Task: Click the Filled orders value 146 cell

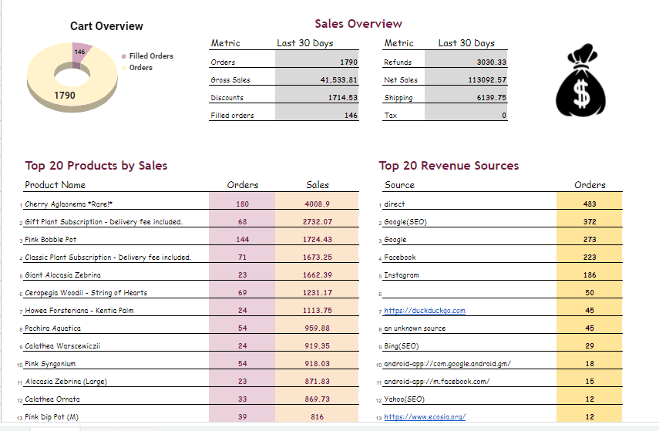Action: pos(317,113)
